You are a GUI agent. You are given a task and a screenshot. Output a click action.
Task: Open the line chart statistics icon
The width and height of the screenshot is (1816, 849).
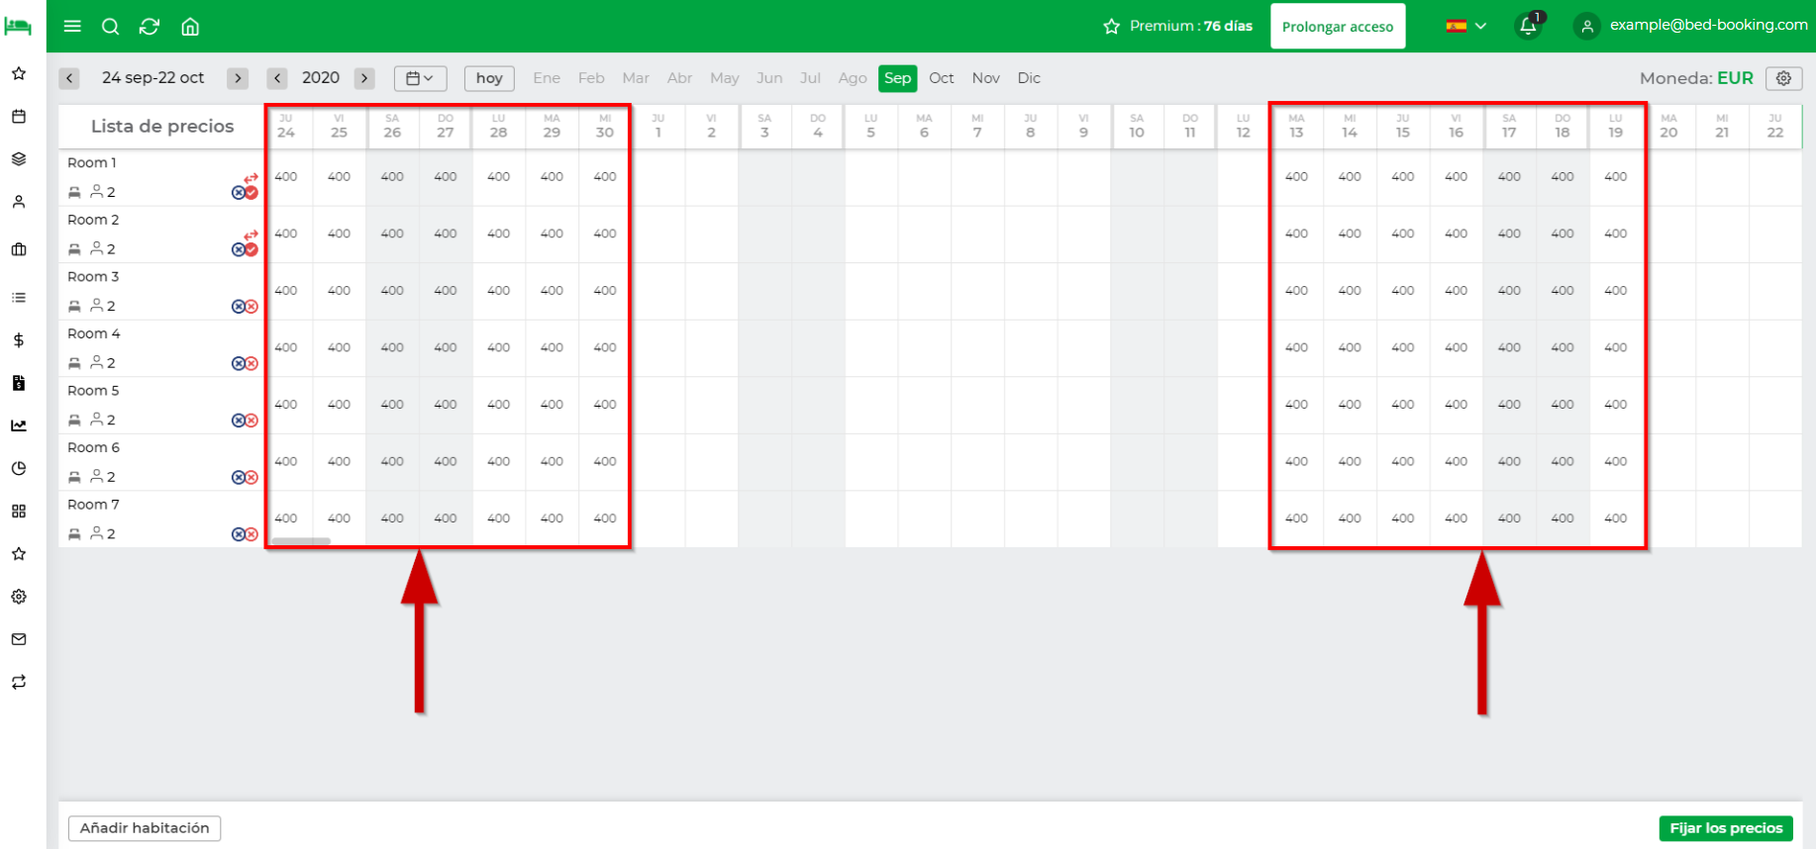click(x=19, y=425)
